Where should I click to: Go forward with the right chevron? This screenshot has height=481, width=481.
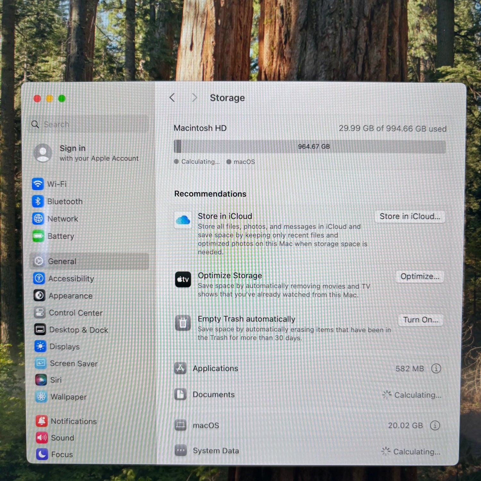click(194, 97)
